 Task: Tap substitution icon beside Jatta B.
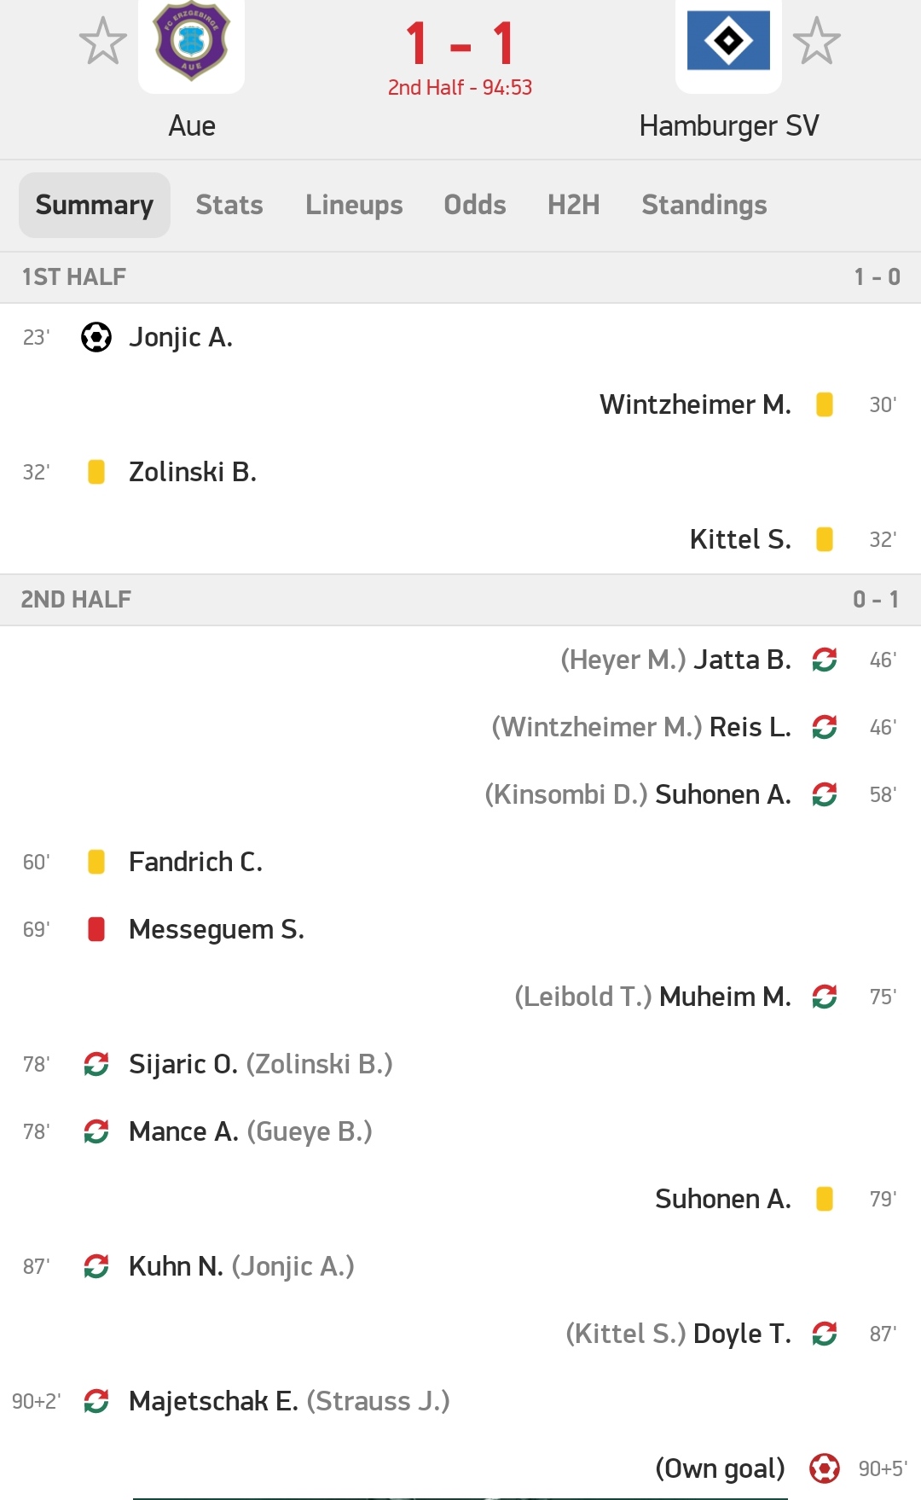825,660
